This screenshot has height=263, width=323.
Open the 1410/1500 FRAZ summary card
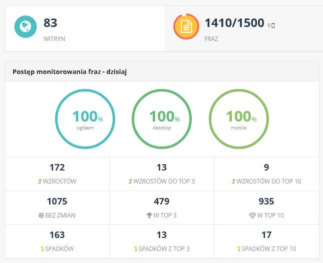[x=243, y=29]
